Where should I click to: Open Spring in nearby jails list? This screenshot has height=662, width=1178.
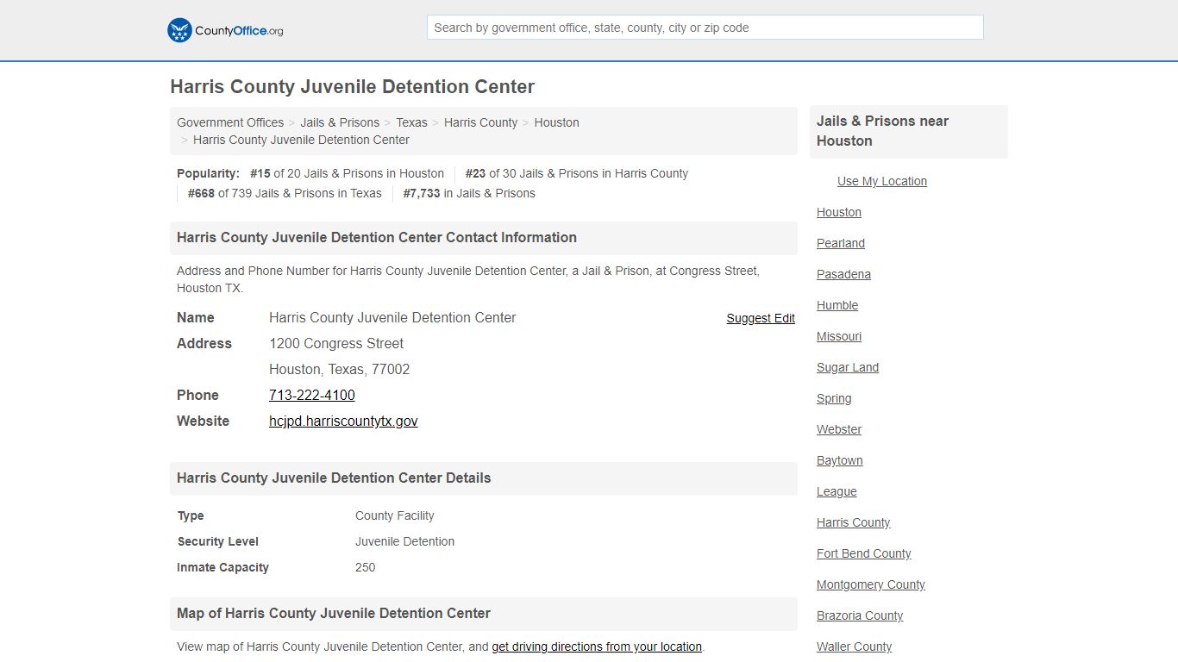[834, 398]
